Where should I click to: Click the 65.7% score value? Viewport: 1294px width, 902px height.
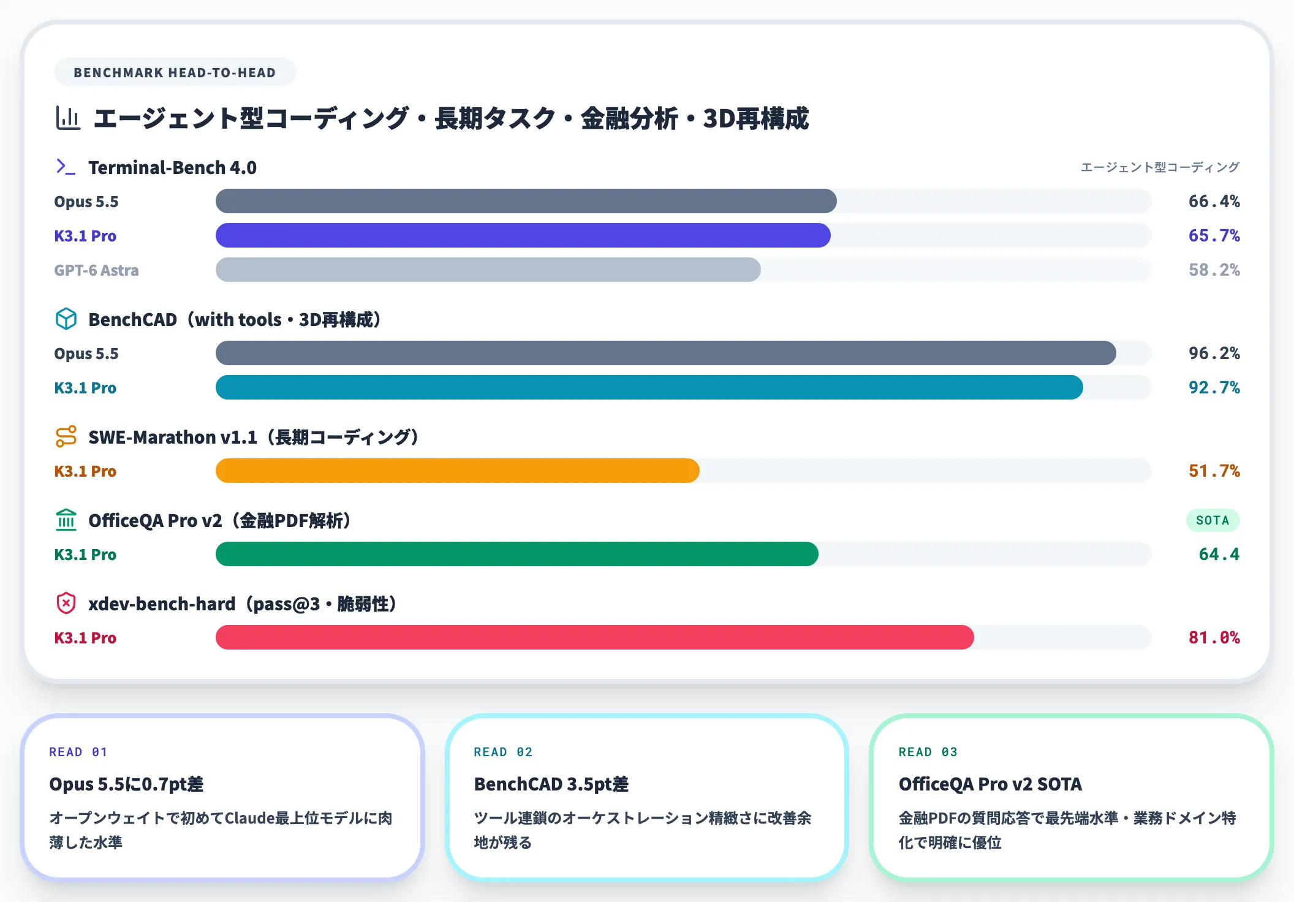1214,235
